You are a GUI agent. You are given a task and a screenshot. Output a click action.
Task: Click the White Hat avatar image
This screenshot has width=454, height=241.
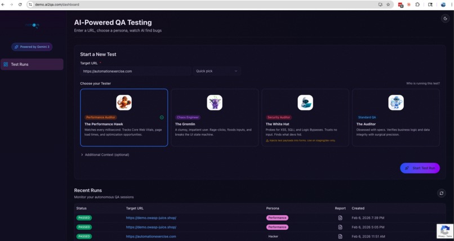pyautogui.click(x=305, y=102)
